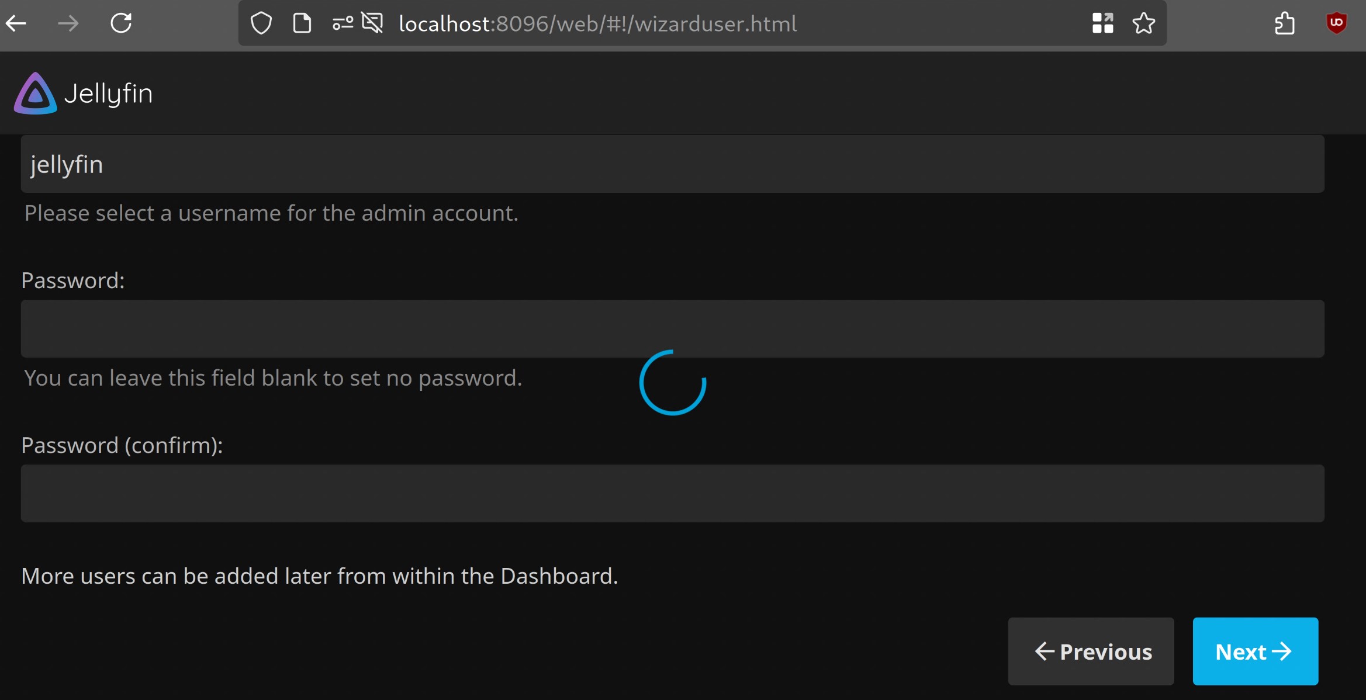Image resolution: width=1366 pixels, height=700 pixels.
Task: Bookmark this page with the star
Action: pos(1143,23)
